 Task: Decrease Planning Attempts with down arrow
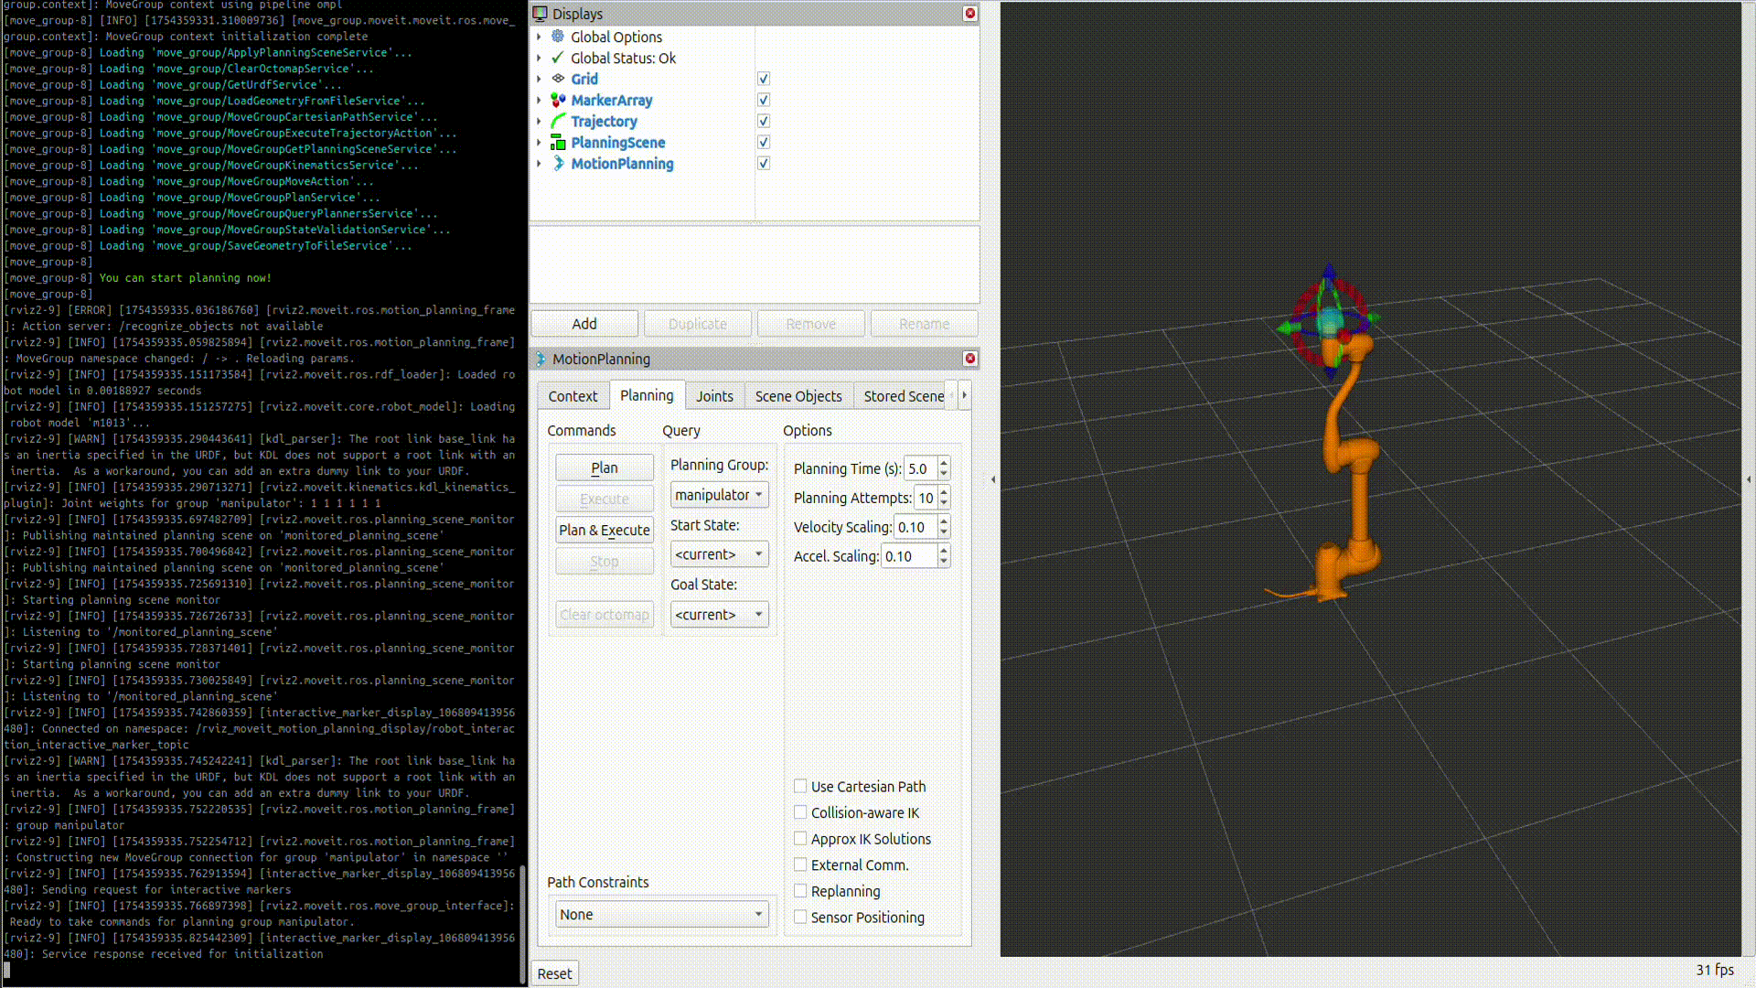pos(944,503)
